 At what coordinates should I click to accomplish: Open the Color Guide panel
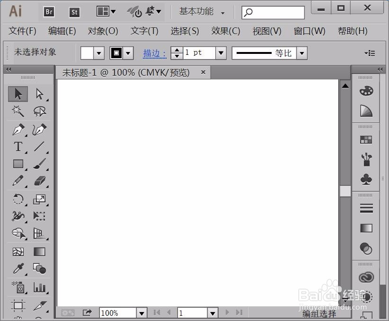click(366, 111)
